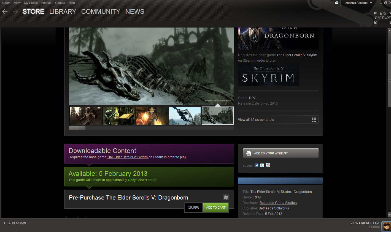This screenshot has width=391, height=232.
Task: Switch to the COMMUNITY tab
Action: [101, 12]
